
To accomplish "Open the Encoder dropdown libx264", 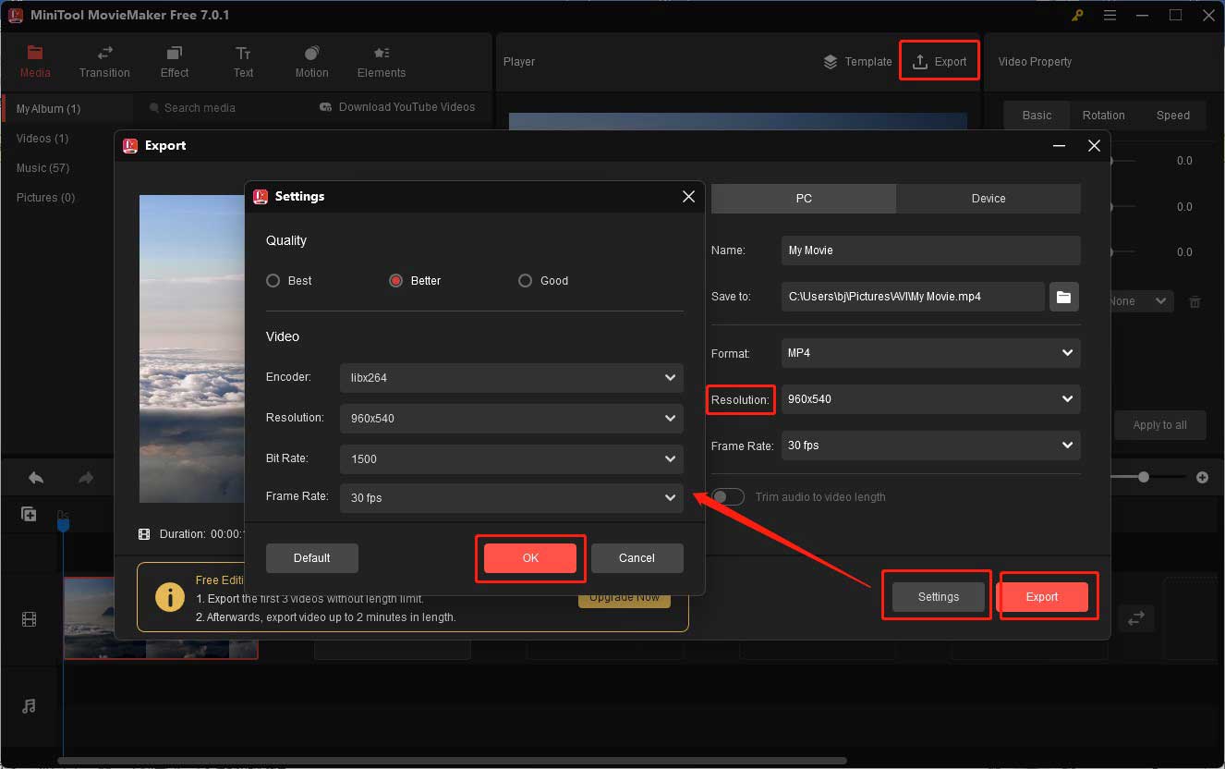I will coord(512,378).
